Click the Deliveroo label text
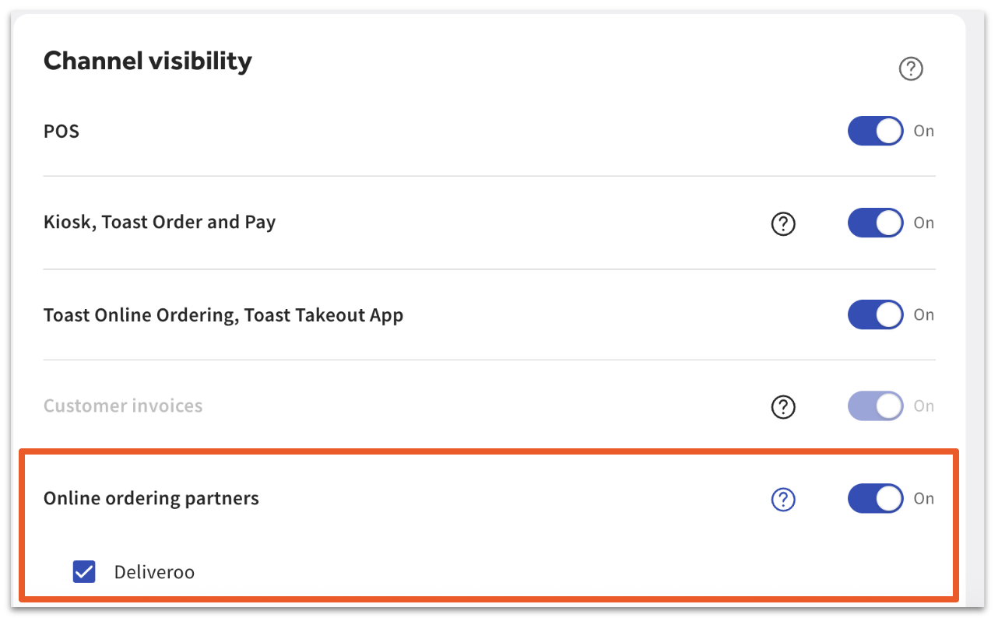 coord(154,573)
